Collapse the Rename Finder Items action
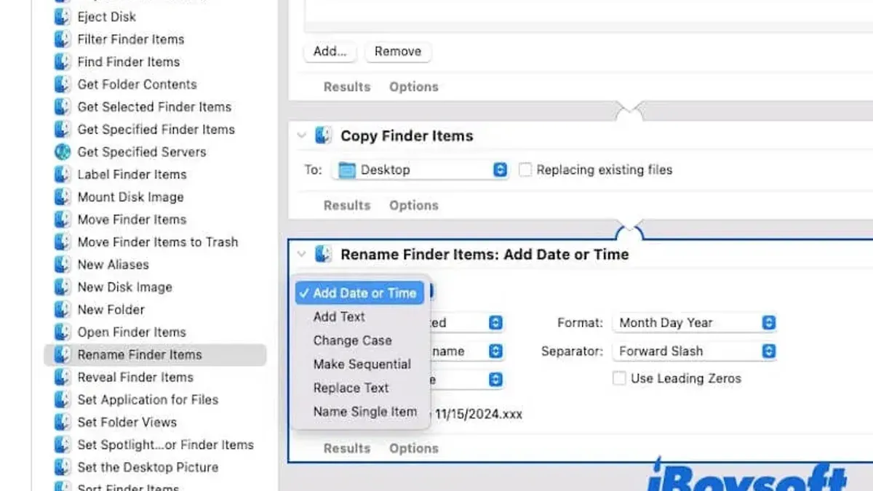873x491 pixels. [x=302, y=255]
